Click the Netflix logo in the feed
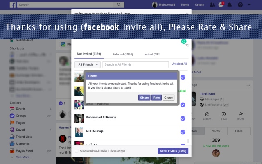The image size is (262, 164). click(63, 139)
